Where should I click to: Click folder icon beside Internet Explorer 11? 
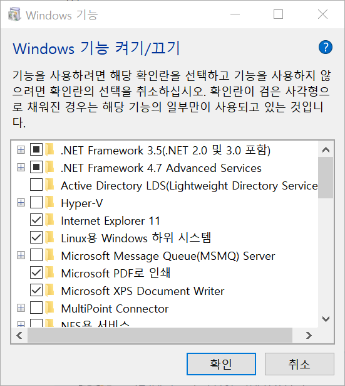tap(50, 220)
